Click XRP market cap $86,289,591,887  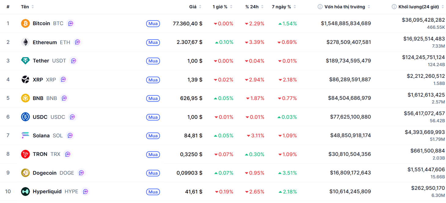[350, 79]
